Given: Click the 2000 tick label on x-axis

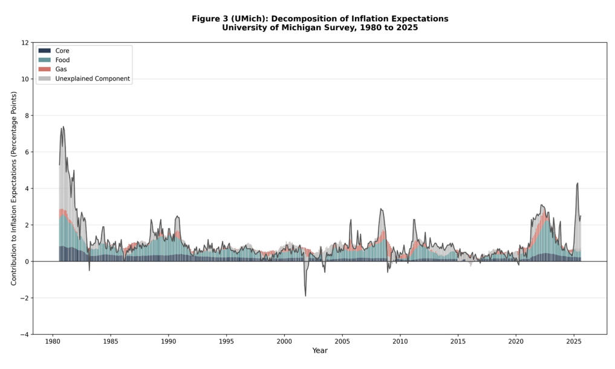Looking at the screenshot, I should click(x=284, y=341).
